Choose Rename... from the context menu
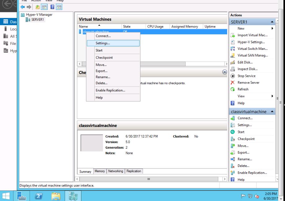The height and width of the screenshot is (201, 285). [113, 77]
